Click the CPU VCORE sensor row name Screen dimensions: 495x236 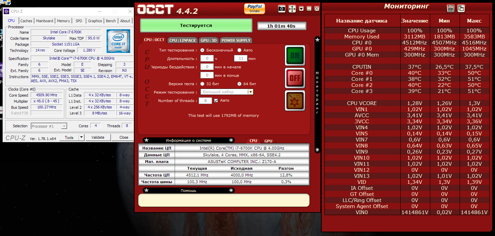coord(362,103)
